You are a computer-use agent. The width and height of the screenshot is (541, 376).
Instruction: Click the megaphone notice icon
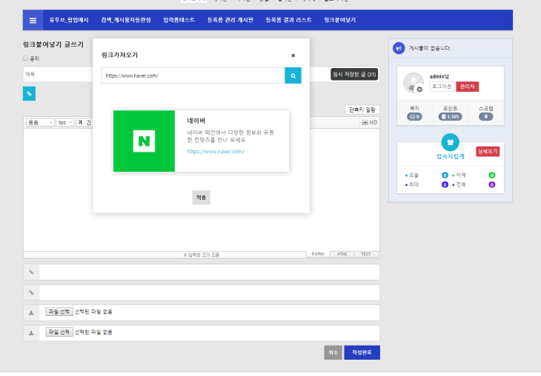399,48
